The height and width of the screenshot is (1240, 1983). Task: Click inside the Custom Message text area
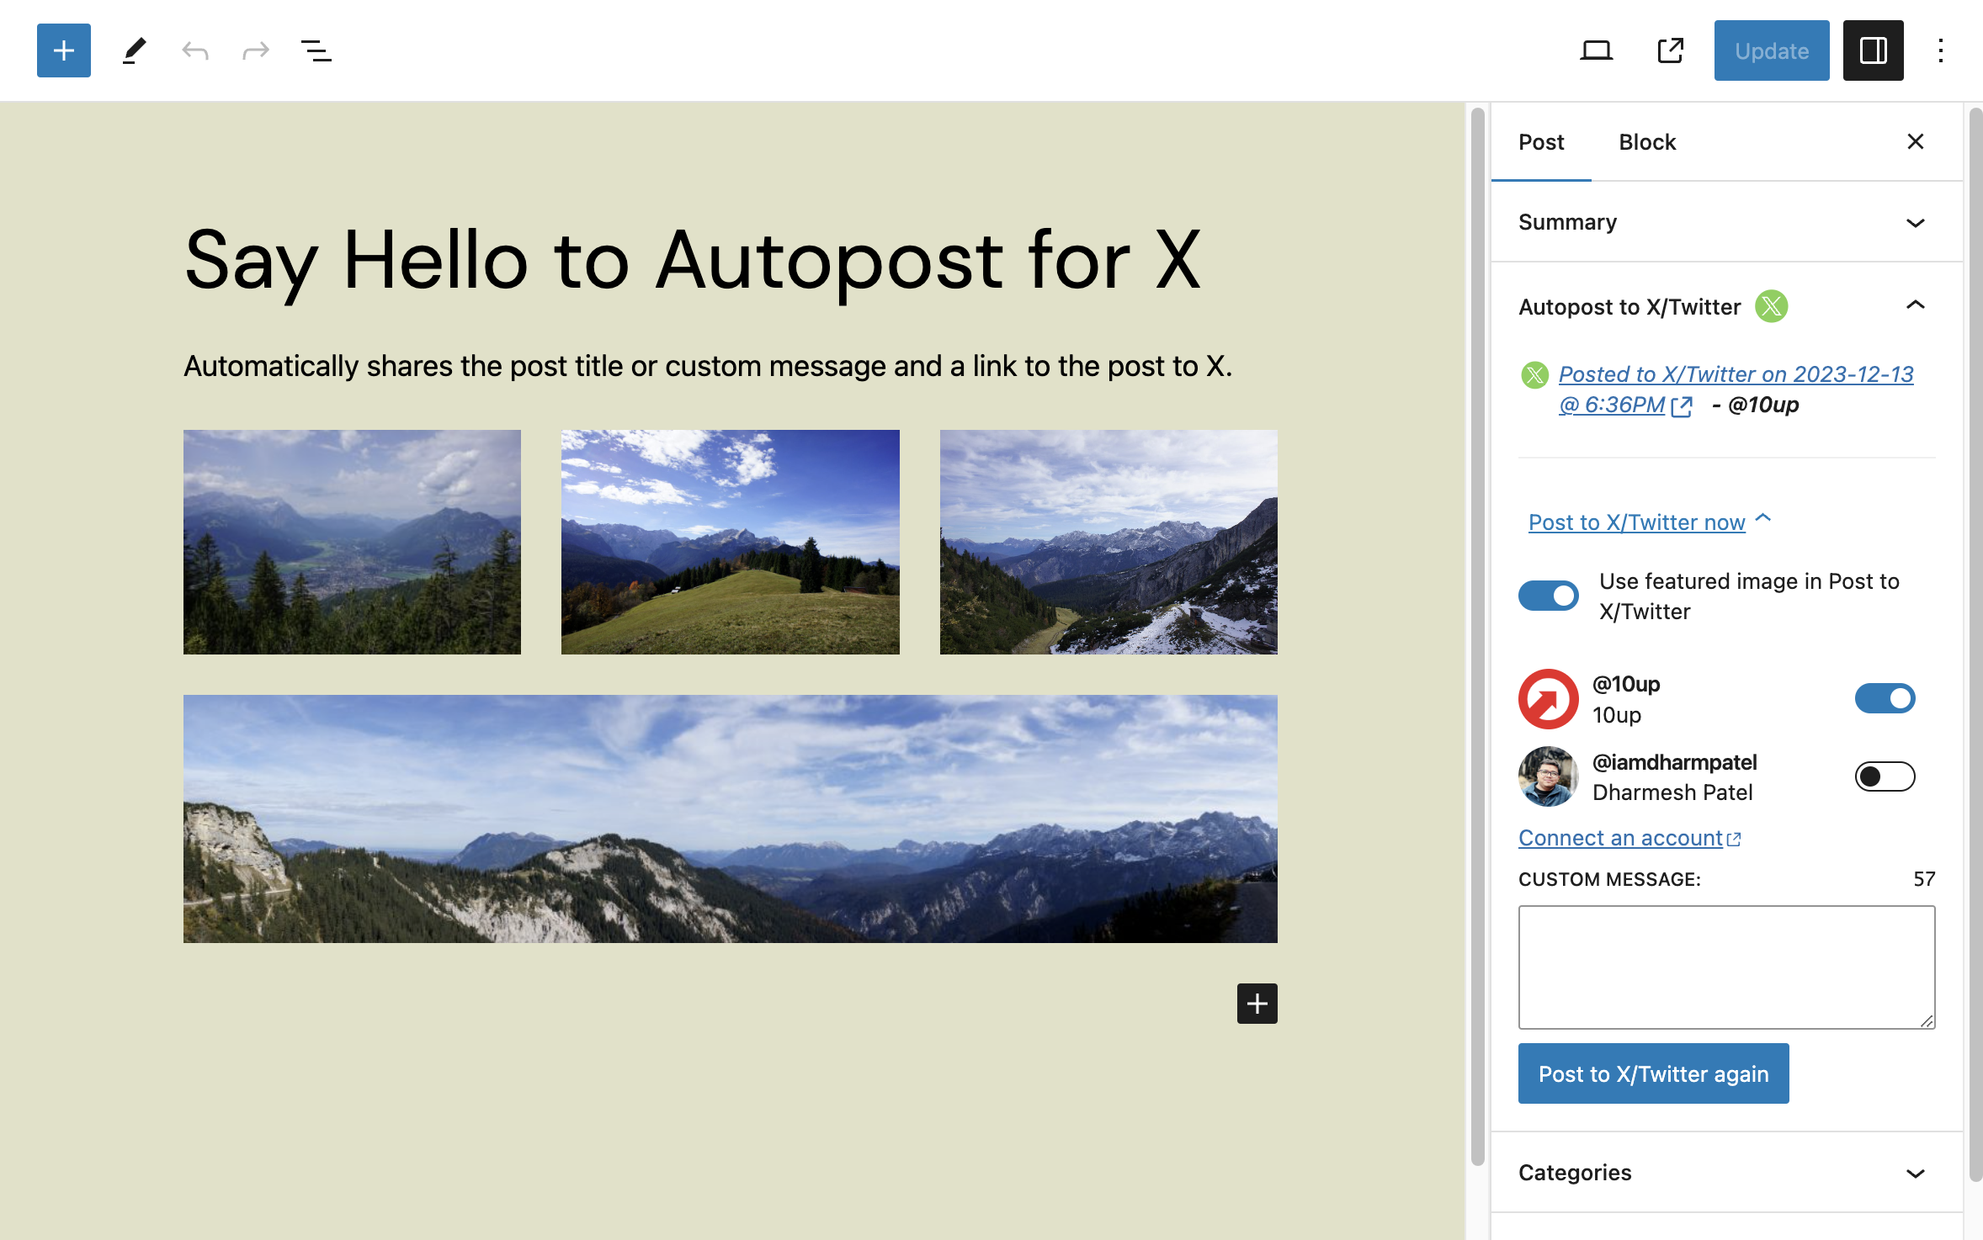1725,967
